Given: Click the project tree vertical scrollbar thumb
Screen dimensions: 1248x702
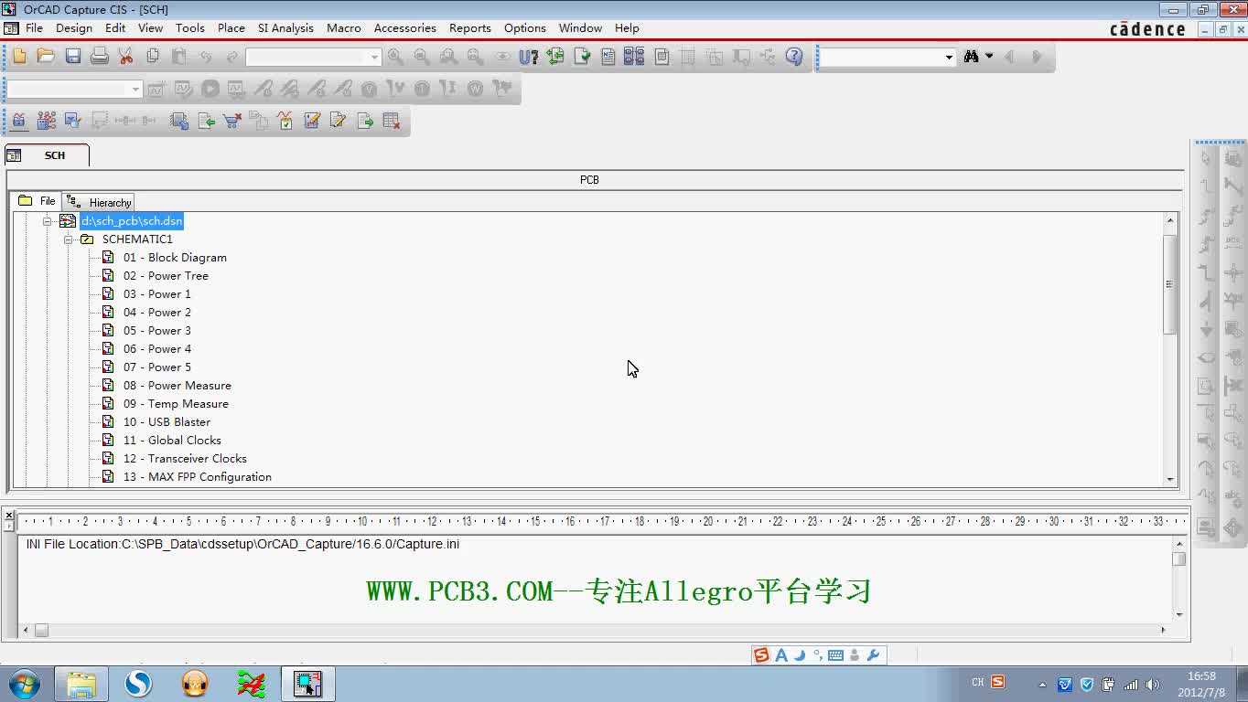Looking at the screenshot, I should (1169, 284).
